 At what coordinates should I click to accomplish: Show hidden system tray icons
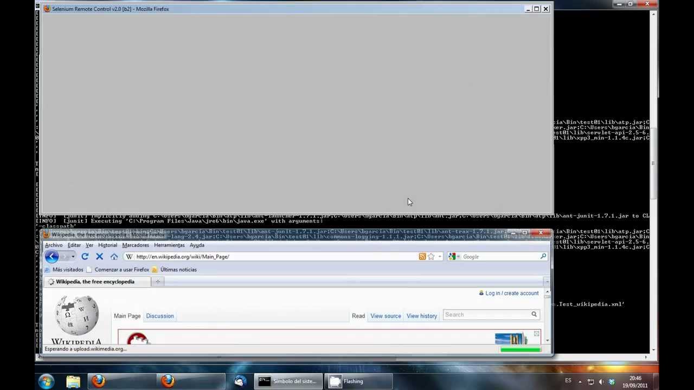580,381
